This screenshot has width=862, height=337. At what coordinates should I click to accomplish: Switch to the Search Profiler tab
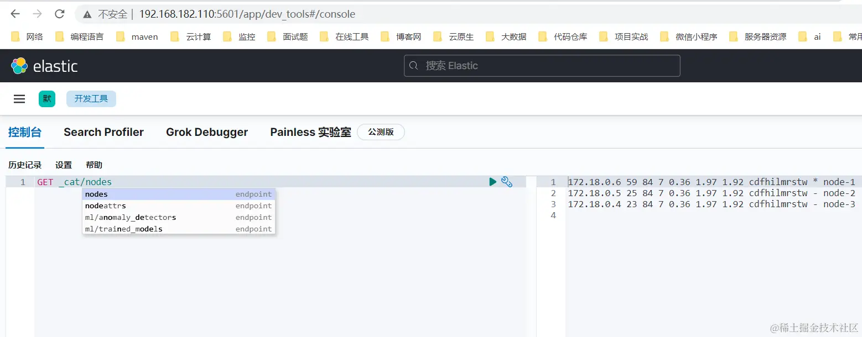[x=103, y=132]
